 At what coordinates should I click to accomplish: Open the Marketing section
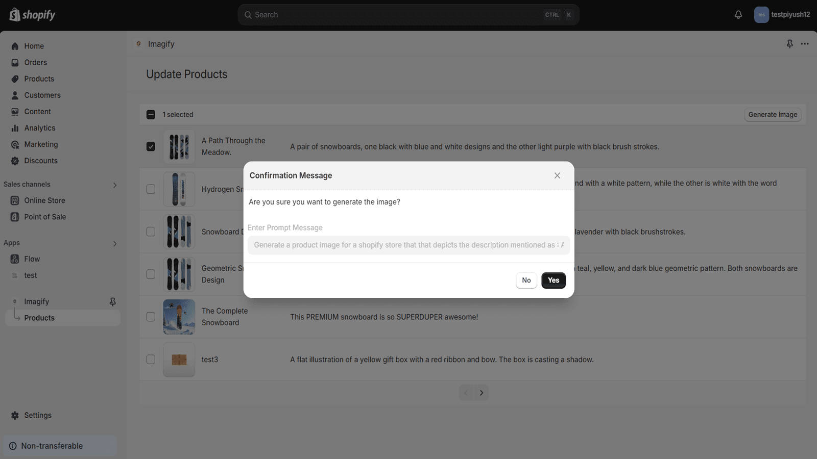(x=40, y=144)
